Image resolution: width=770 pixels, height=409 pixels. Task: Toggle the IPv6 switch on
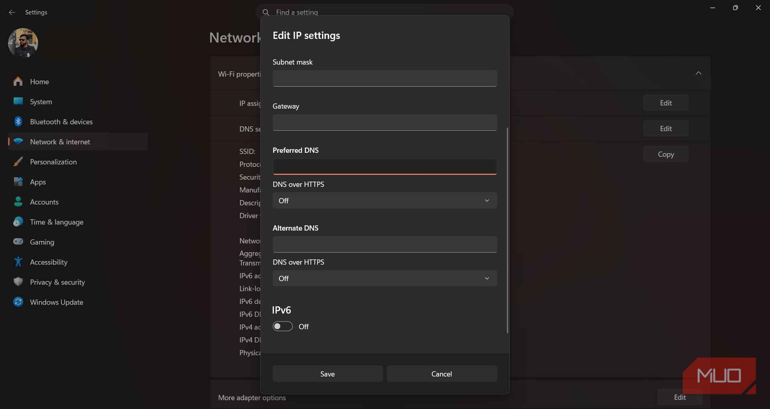283,326
